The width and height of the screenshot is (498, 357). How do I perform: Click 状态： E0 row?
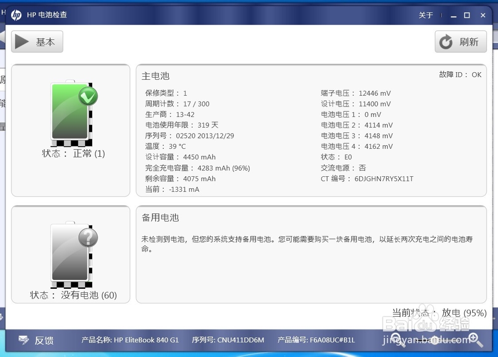336,157
